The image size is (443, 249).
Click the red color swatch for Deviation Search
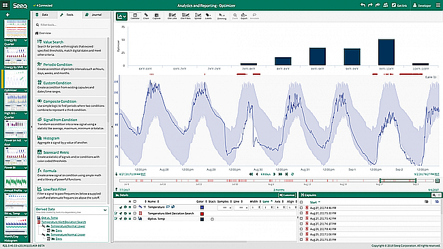(x=202, y=214)
